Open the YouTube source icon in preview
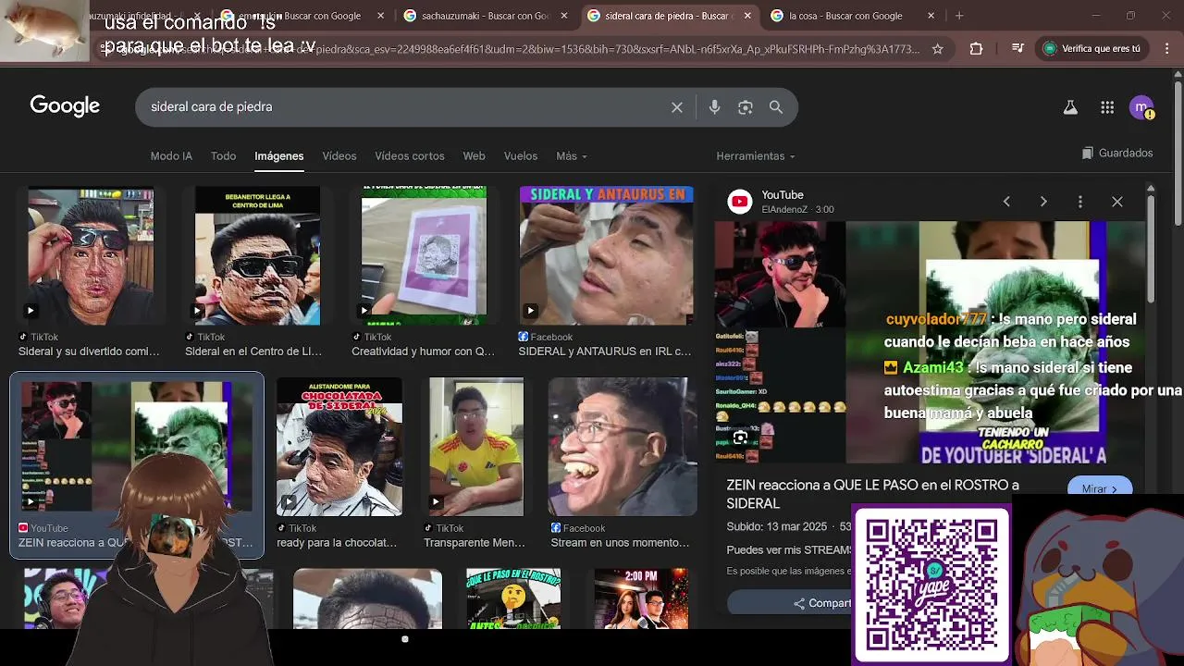 coord(740,202)
